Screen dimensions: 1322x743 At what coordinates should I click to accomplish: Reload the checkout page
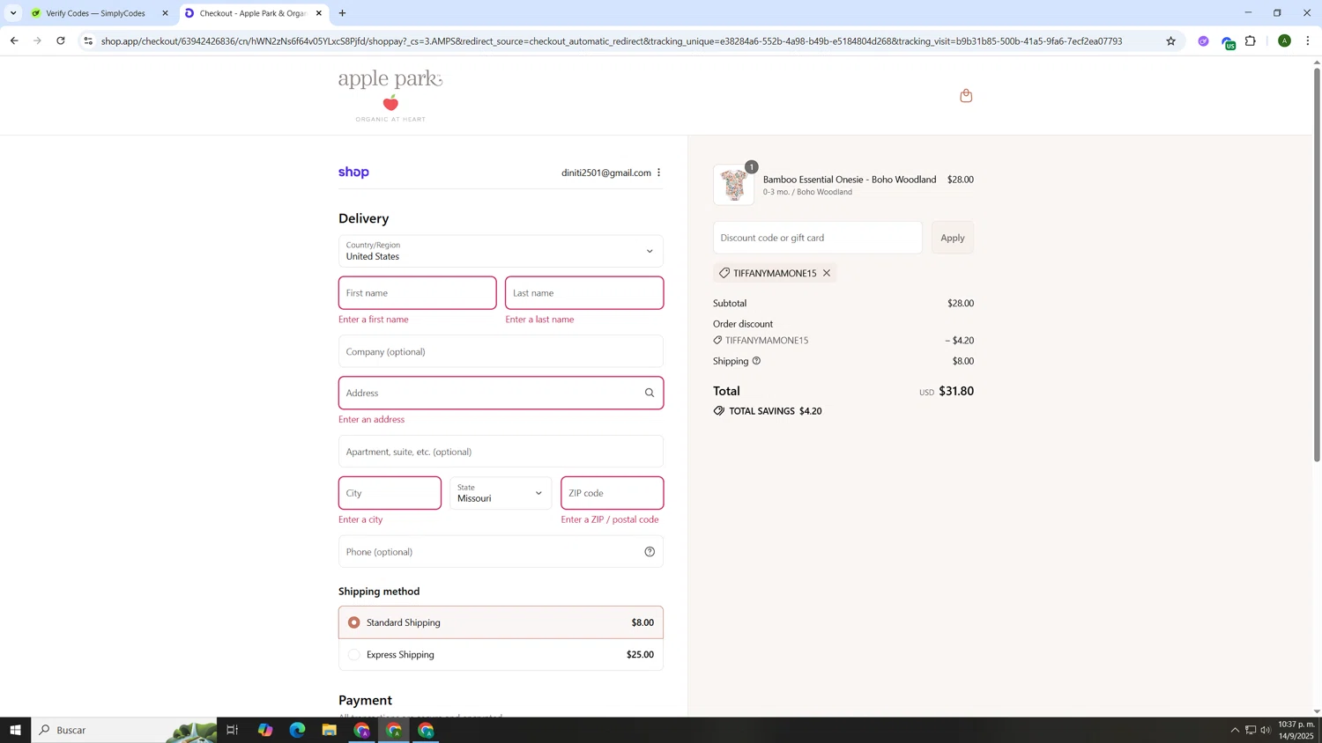(61, 40)
